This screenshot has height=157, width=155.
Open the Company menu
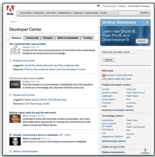[x=78, y=13]
